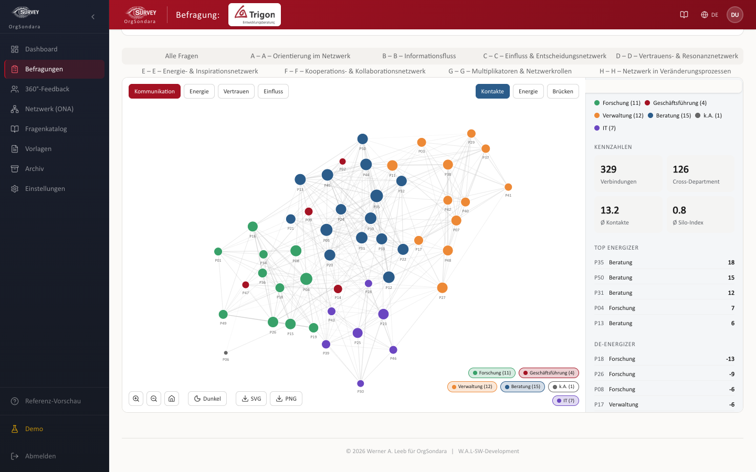
Task: Export the graph as SVG
Action: [x=251, y=399]
